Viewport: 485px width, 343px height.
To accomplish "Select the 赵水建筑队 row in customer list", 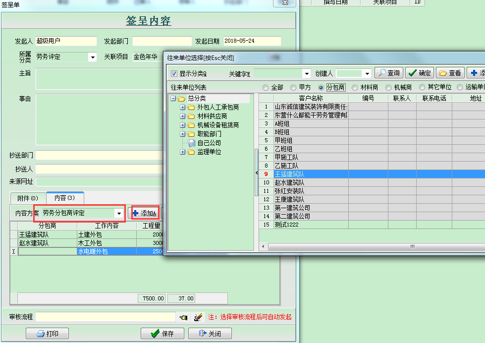I will pyautogui.click(x=290, y=182).
